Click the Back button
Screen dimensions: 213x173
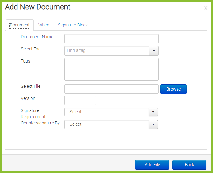[189, 165]
